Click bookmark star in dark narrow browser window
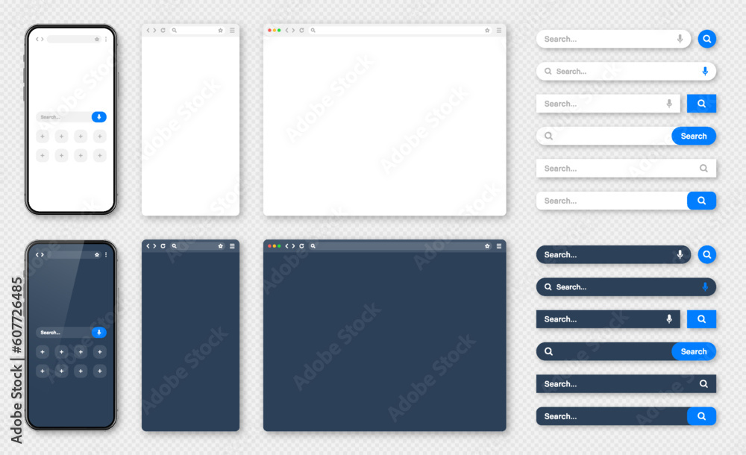746x455 pixels. pyautogui.click(x=221, y=246)
